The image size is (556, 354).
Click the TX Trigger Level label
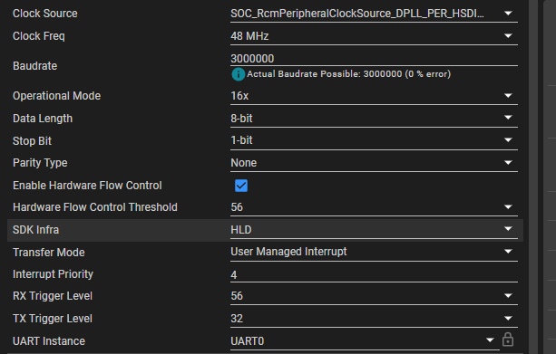[x=53, y=319]
